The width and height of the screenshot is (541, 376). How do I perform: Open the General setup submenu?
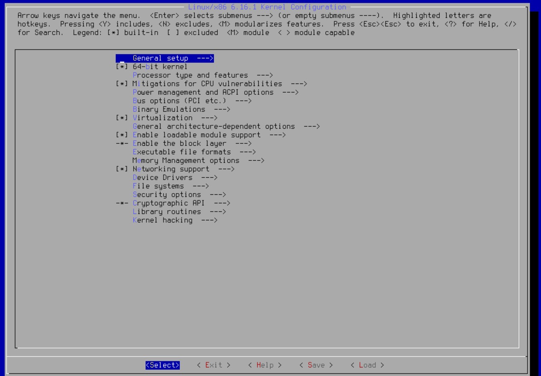coord(164,58)
